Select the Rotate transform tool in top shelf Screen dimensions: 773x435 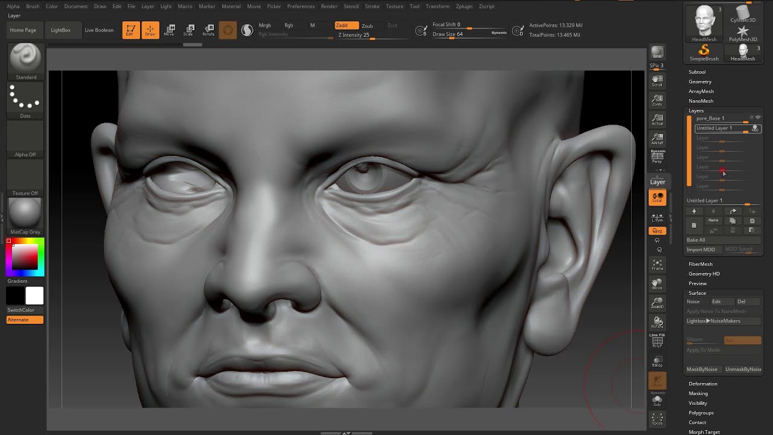pyautogui.click(x=208, y=30)
